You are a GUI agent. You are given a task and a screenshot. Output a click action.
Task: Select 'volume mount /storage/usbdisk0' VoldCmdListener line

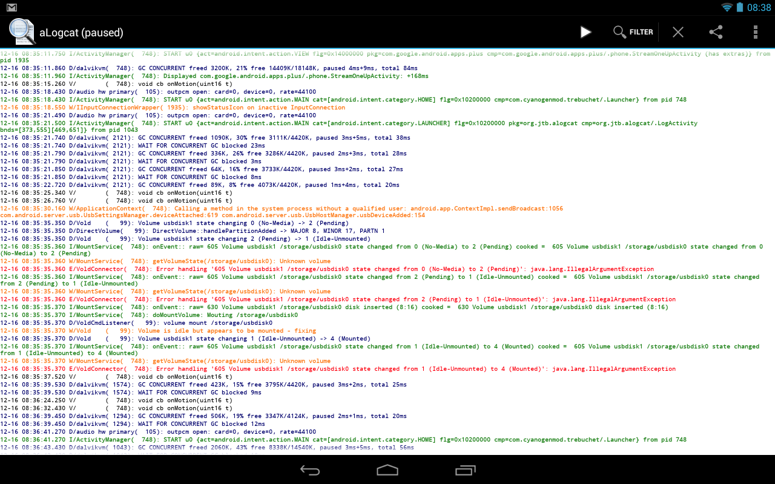(136, 323)
